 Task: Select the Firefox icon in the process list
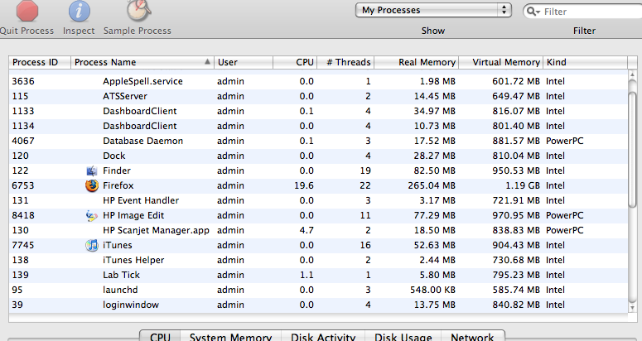click(x=92, y=185)
